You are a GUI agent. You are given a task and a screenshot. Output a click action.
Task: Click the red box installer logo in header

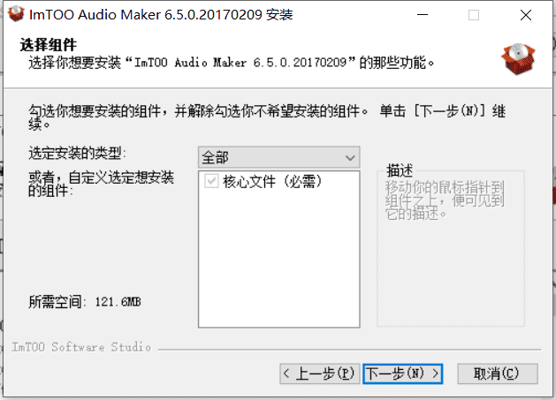[518, 59]
